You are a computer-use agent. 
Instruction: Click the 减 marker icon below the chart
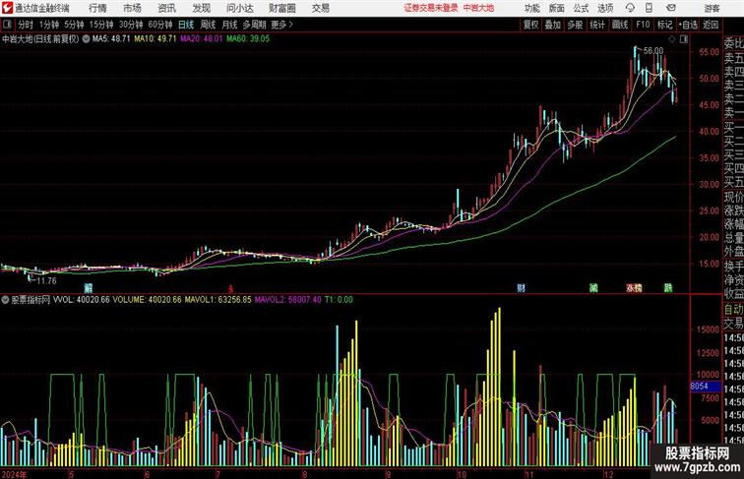(593, 288)
